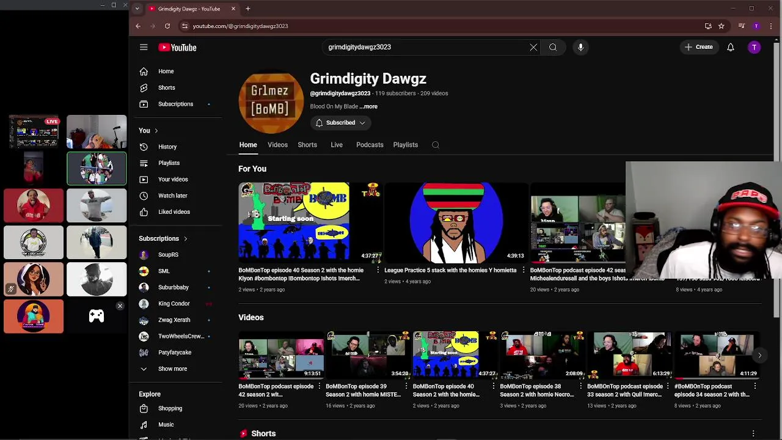Click the site information icon in the address bar

coord(185,26)
